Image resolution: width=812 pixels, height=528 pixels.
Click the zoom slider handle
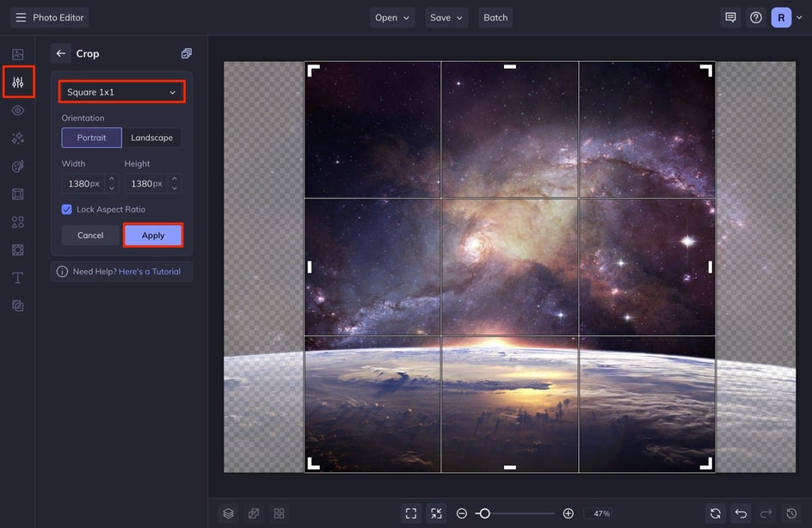(484, 513)
